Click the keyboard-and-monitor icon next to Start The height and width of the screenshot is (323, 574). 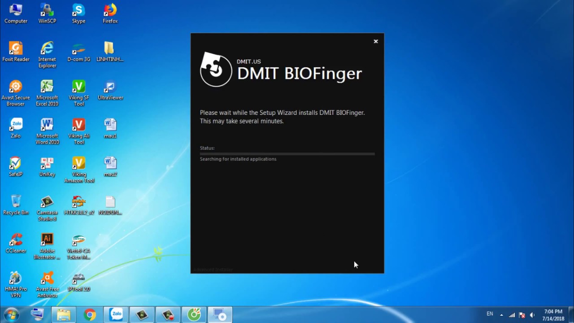click(x=37, y=315)
